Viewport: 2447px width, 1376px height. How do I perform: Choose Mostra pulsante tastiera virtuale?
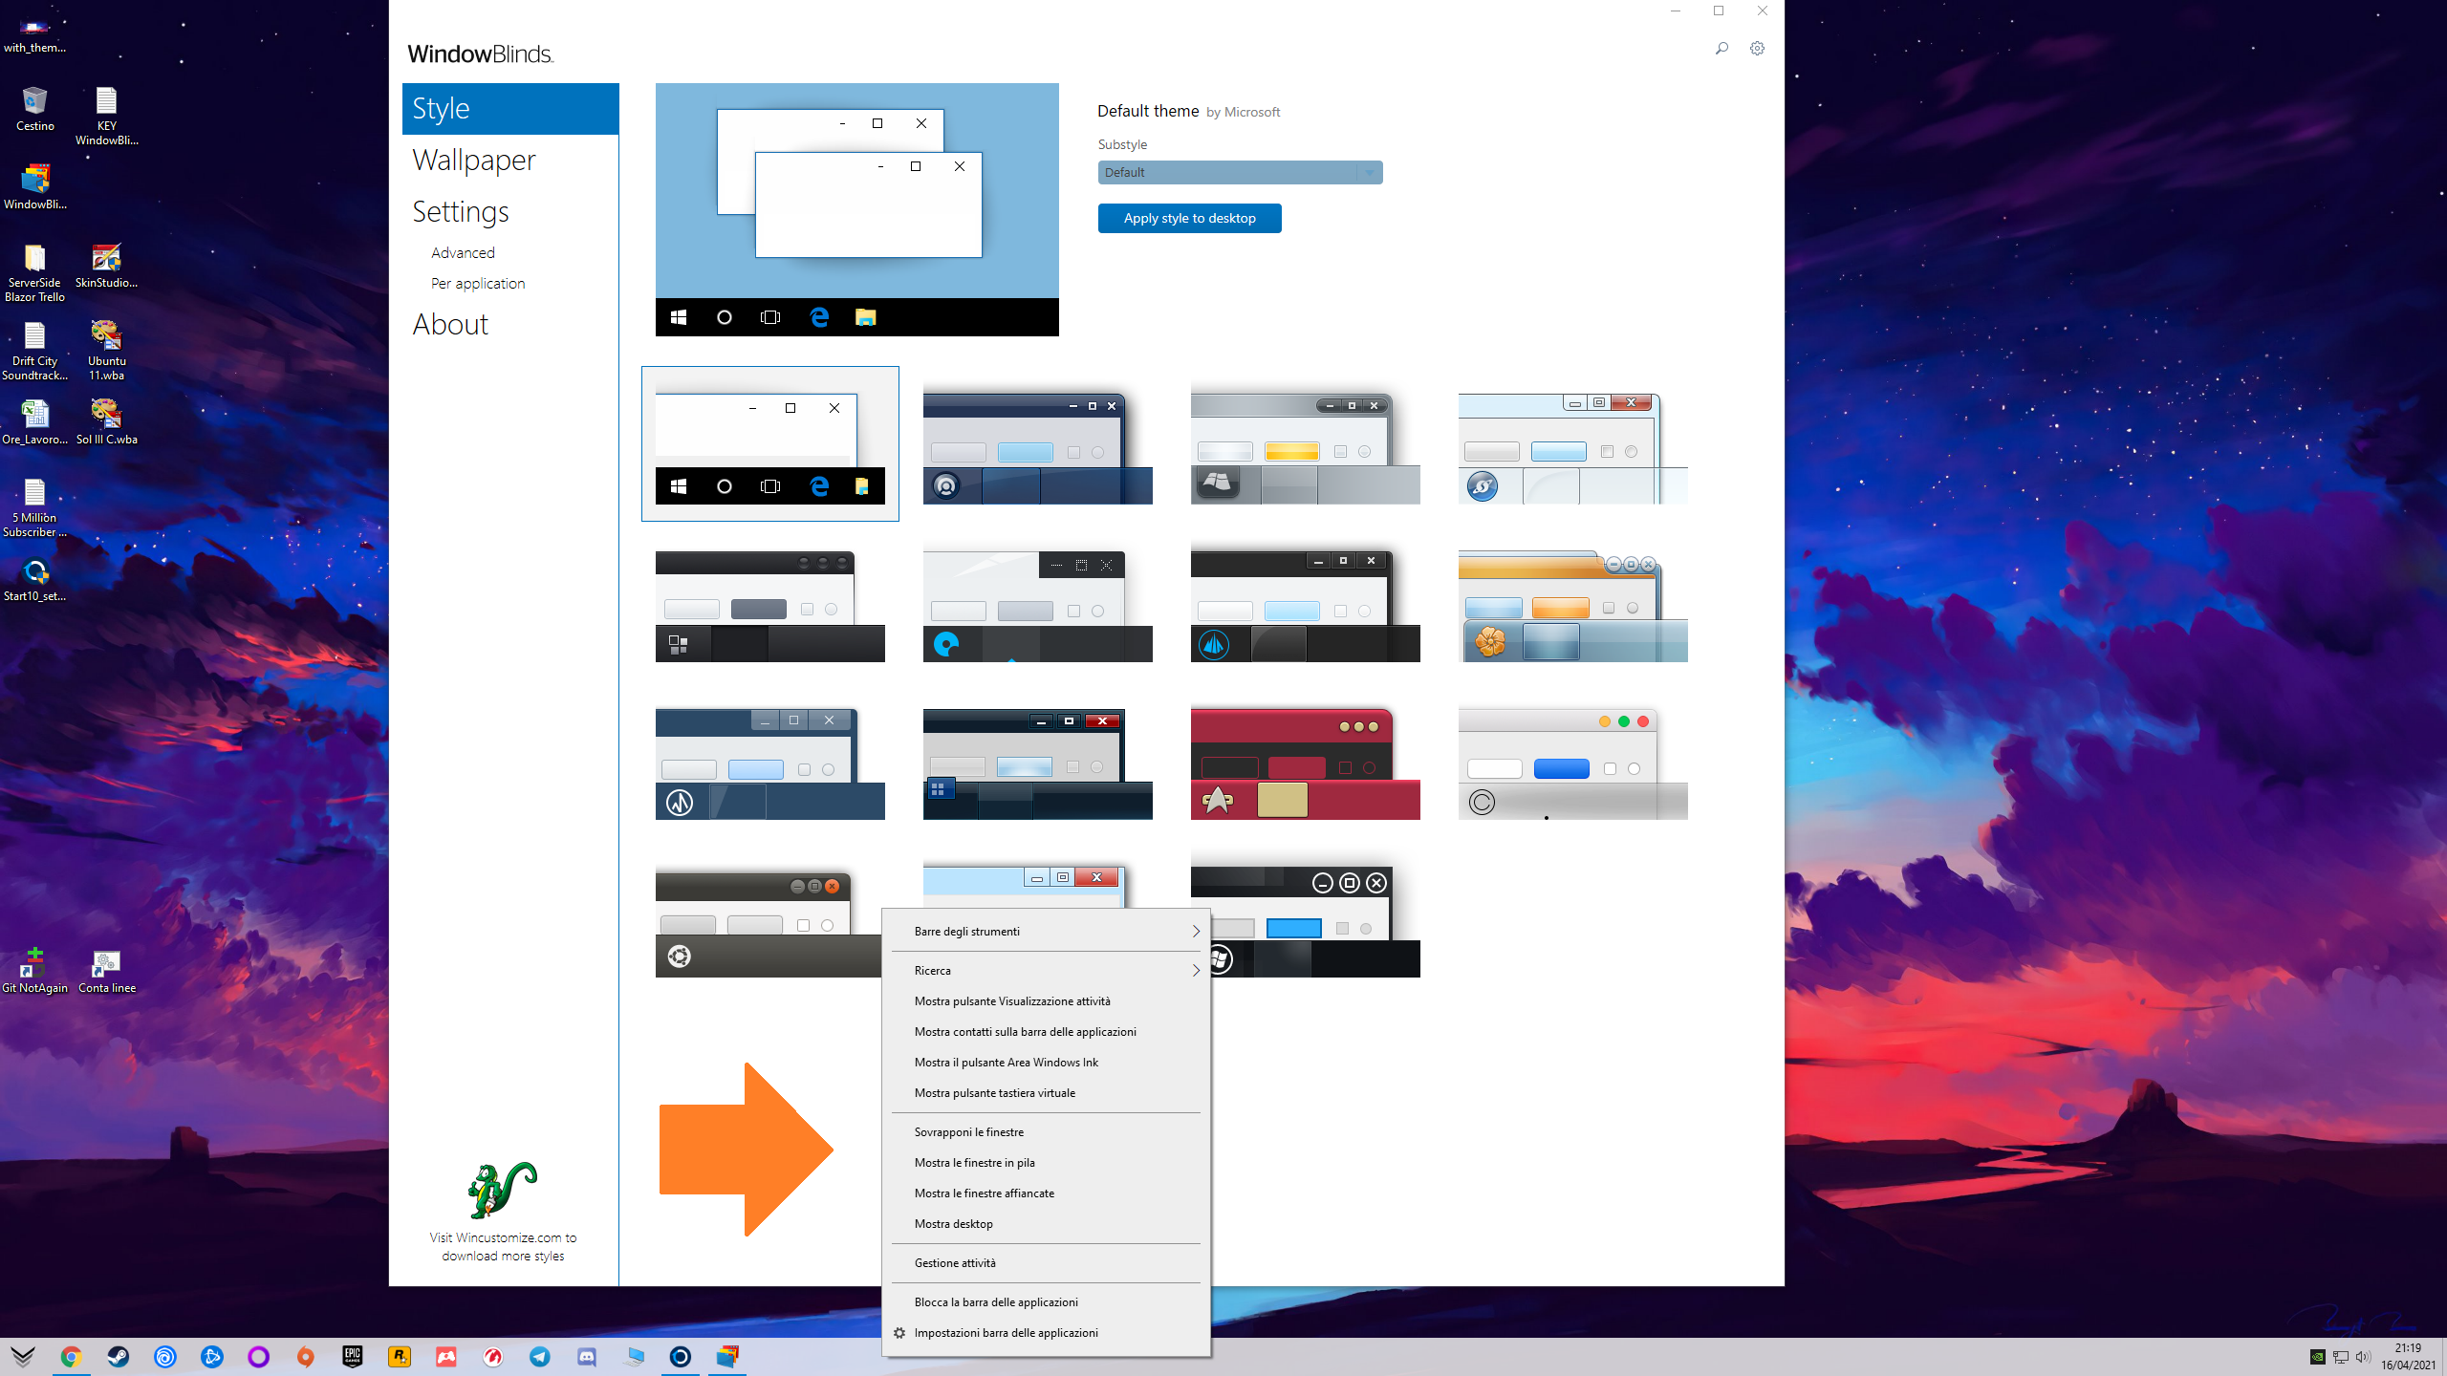(x=1046, y=1092)
